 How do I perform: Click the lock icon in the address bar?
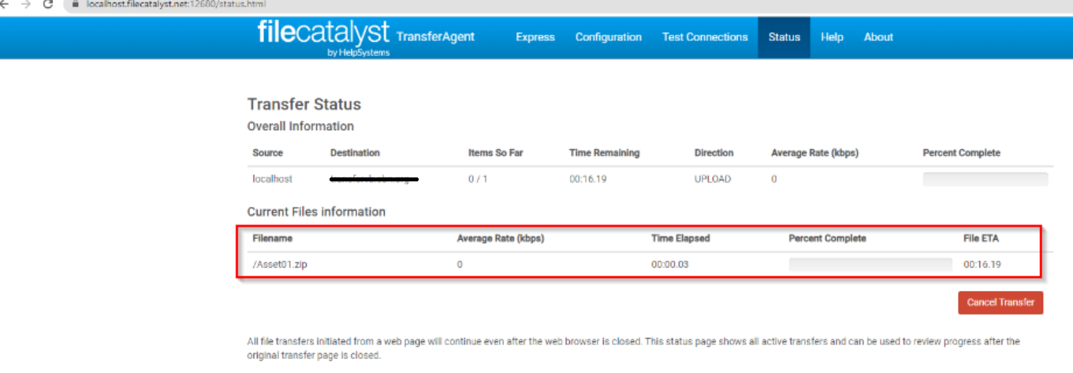(76, 4)
